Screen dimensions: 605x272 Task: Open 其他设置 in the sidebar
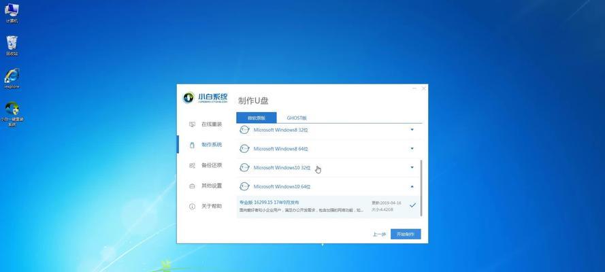click(206, 186)
